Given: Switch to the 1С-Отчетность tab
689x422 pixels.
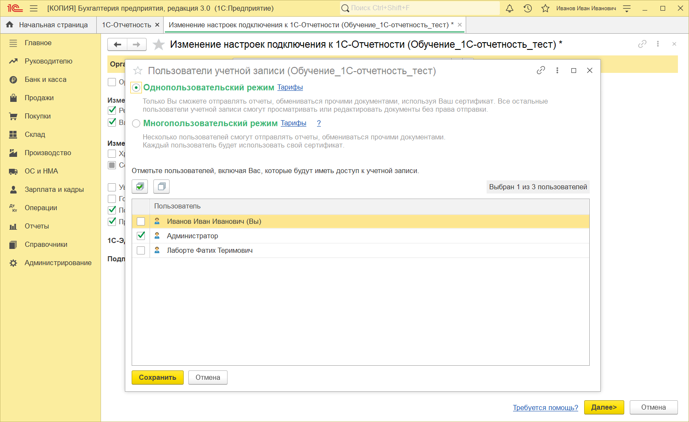Looking at the screenshot, I should 127,25.
